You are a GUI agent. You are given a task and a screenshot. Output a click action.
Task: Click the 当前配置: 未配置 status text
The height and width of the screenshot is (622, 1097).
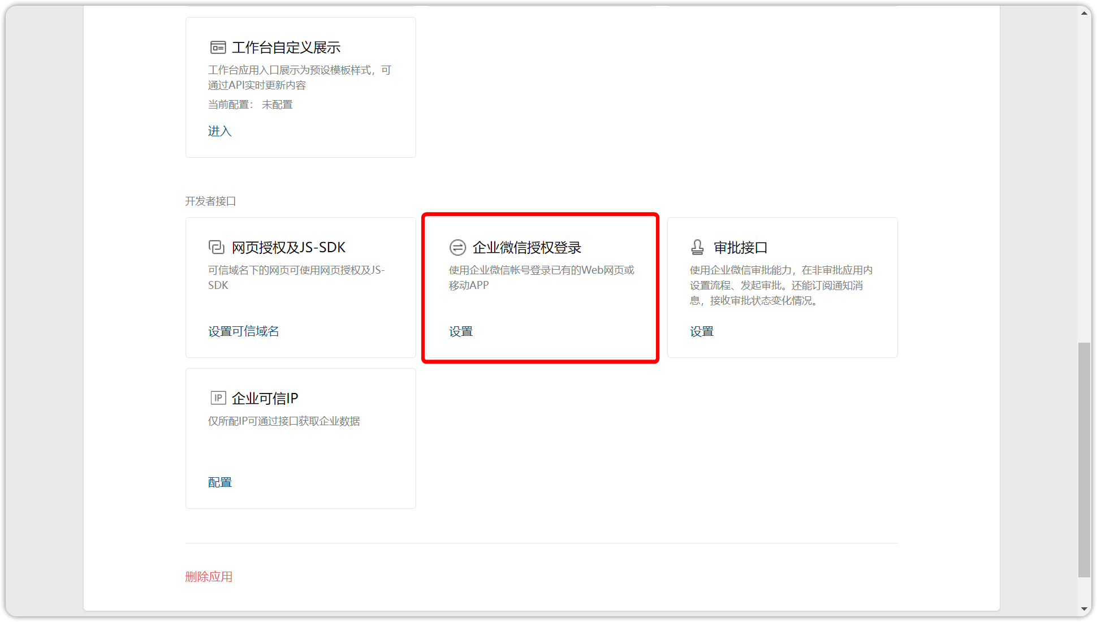(x=250, y=105)
